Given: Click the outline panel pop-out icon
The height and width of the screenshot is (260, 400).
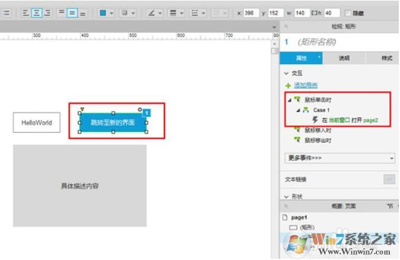Looking at the screenshot, I should point(286,206).
